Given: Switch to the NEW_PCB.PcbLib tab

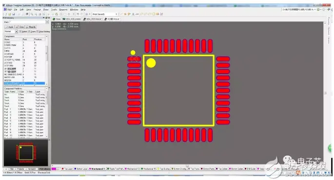Looking at the screenshot, I should point(93,19).
